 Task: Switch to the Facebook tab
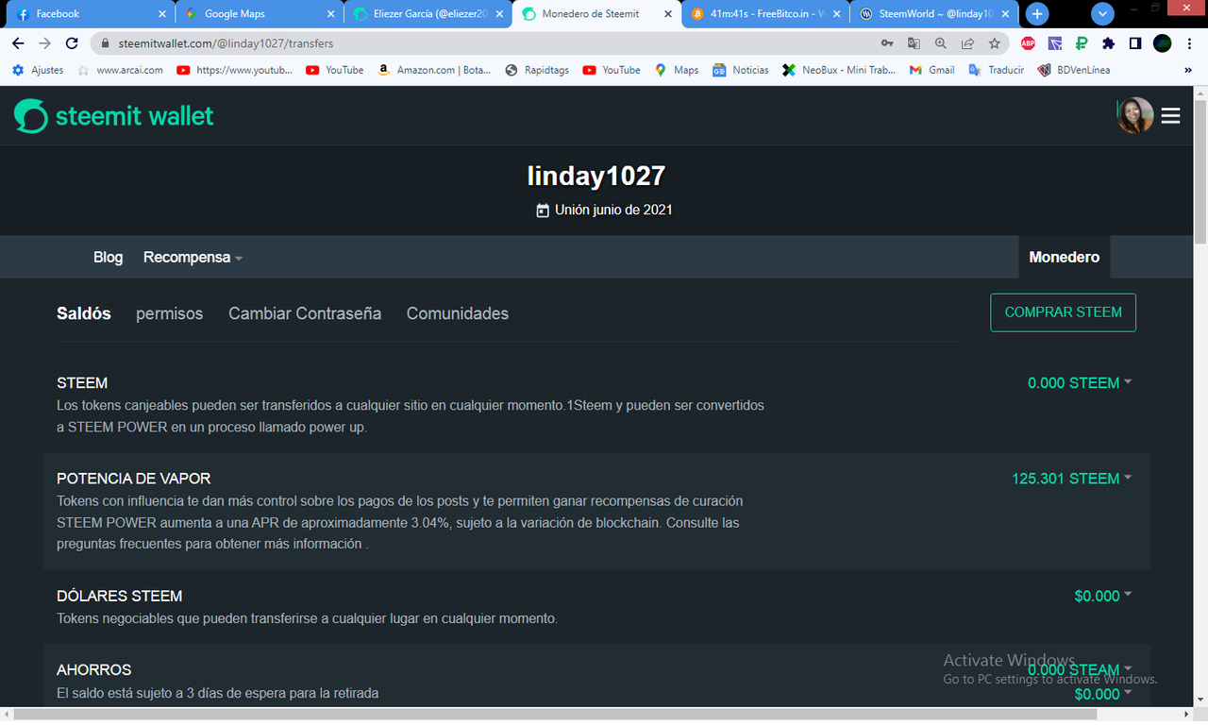88,14
